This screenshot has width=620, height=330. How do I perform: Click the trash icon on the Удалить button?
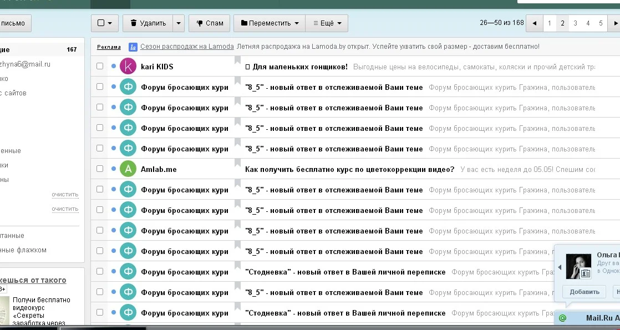[134, 23]
